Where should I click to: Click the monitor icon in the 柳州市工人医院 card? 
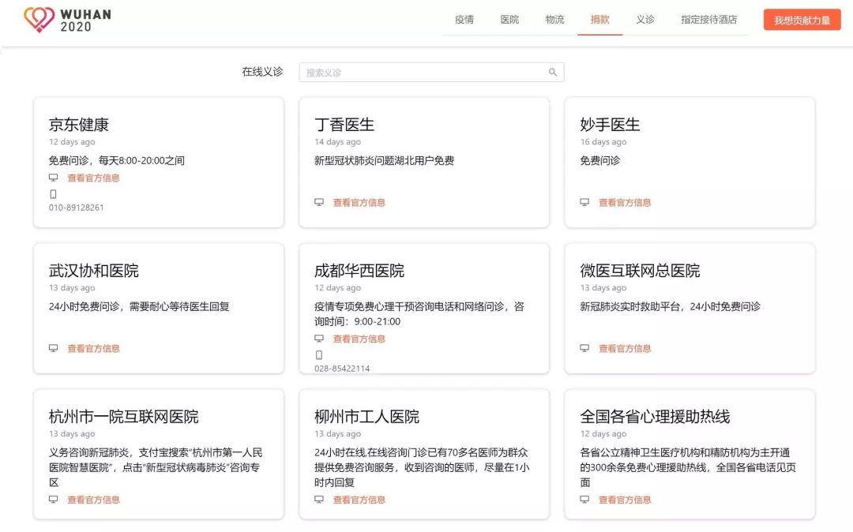pyautogui.click(x=320, y=500)
